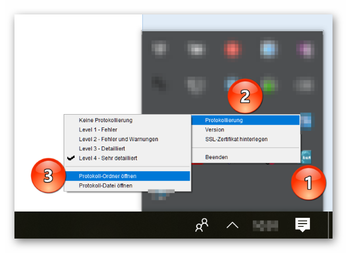Viewport: 347px width, 253px height.
Task: Expand the hidden tray icons chevron
Action: 232,225
